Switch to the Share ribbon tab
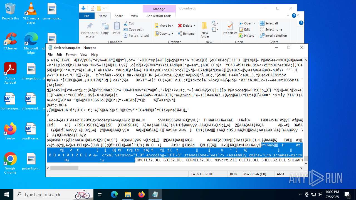This screenshot has height=200, width=356. point(119,16)
